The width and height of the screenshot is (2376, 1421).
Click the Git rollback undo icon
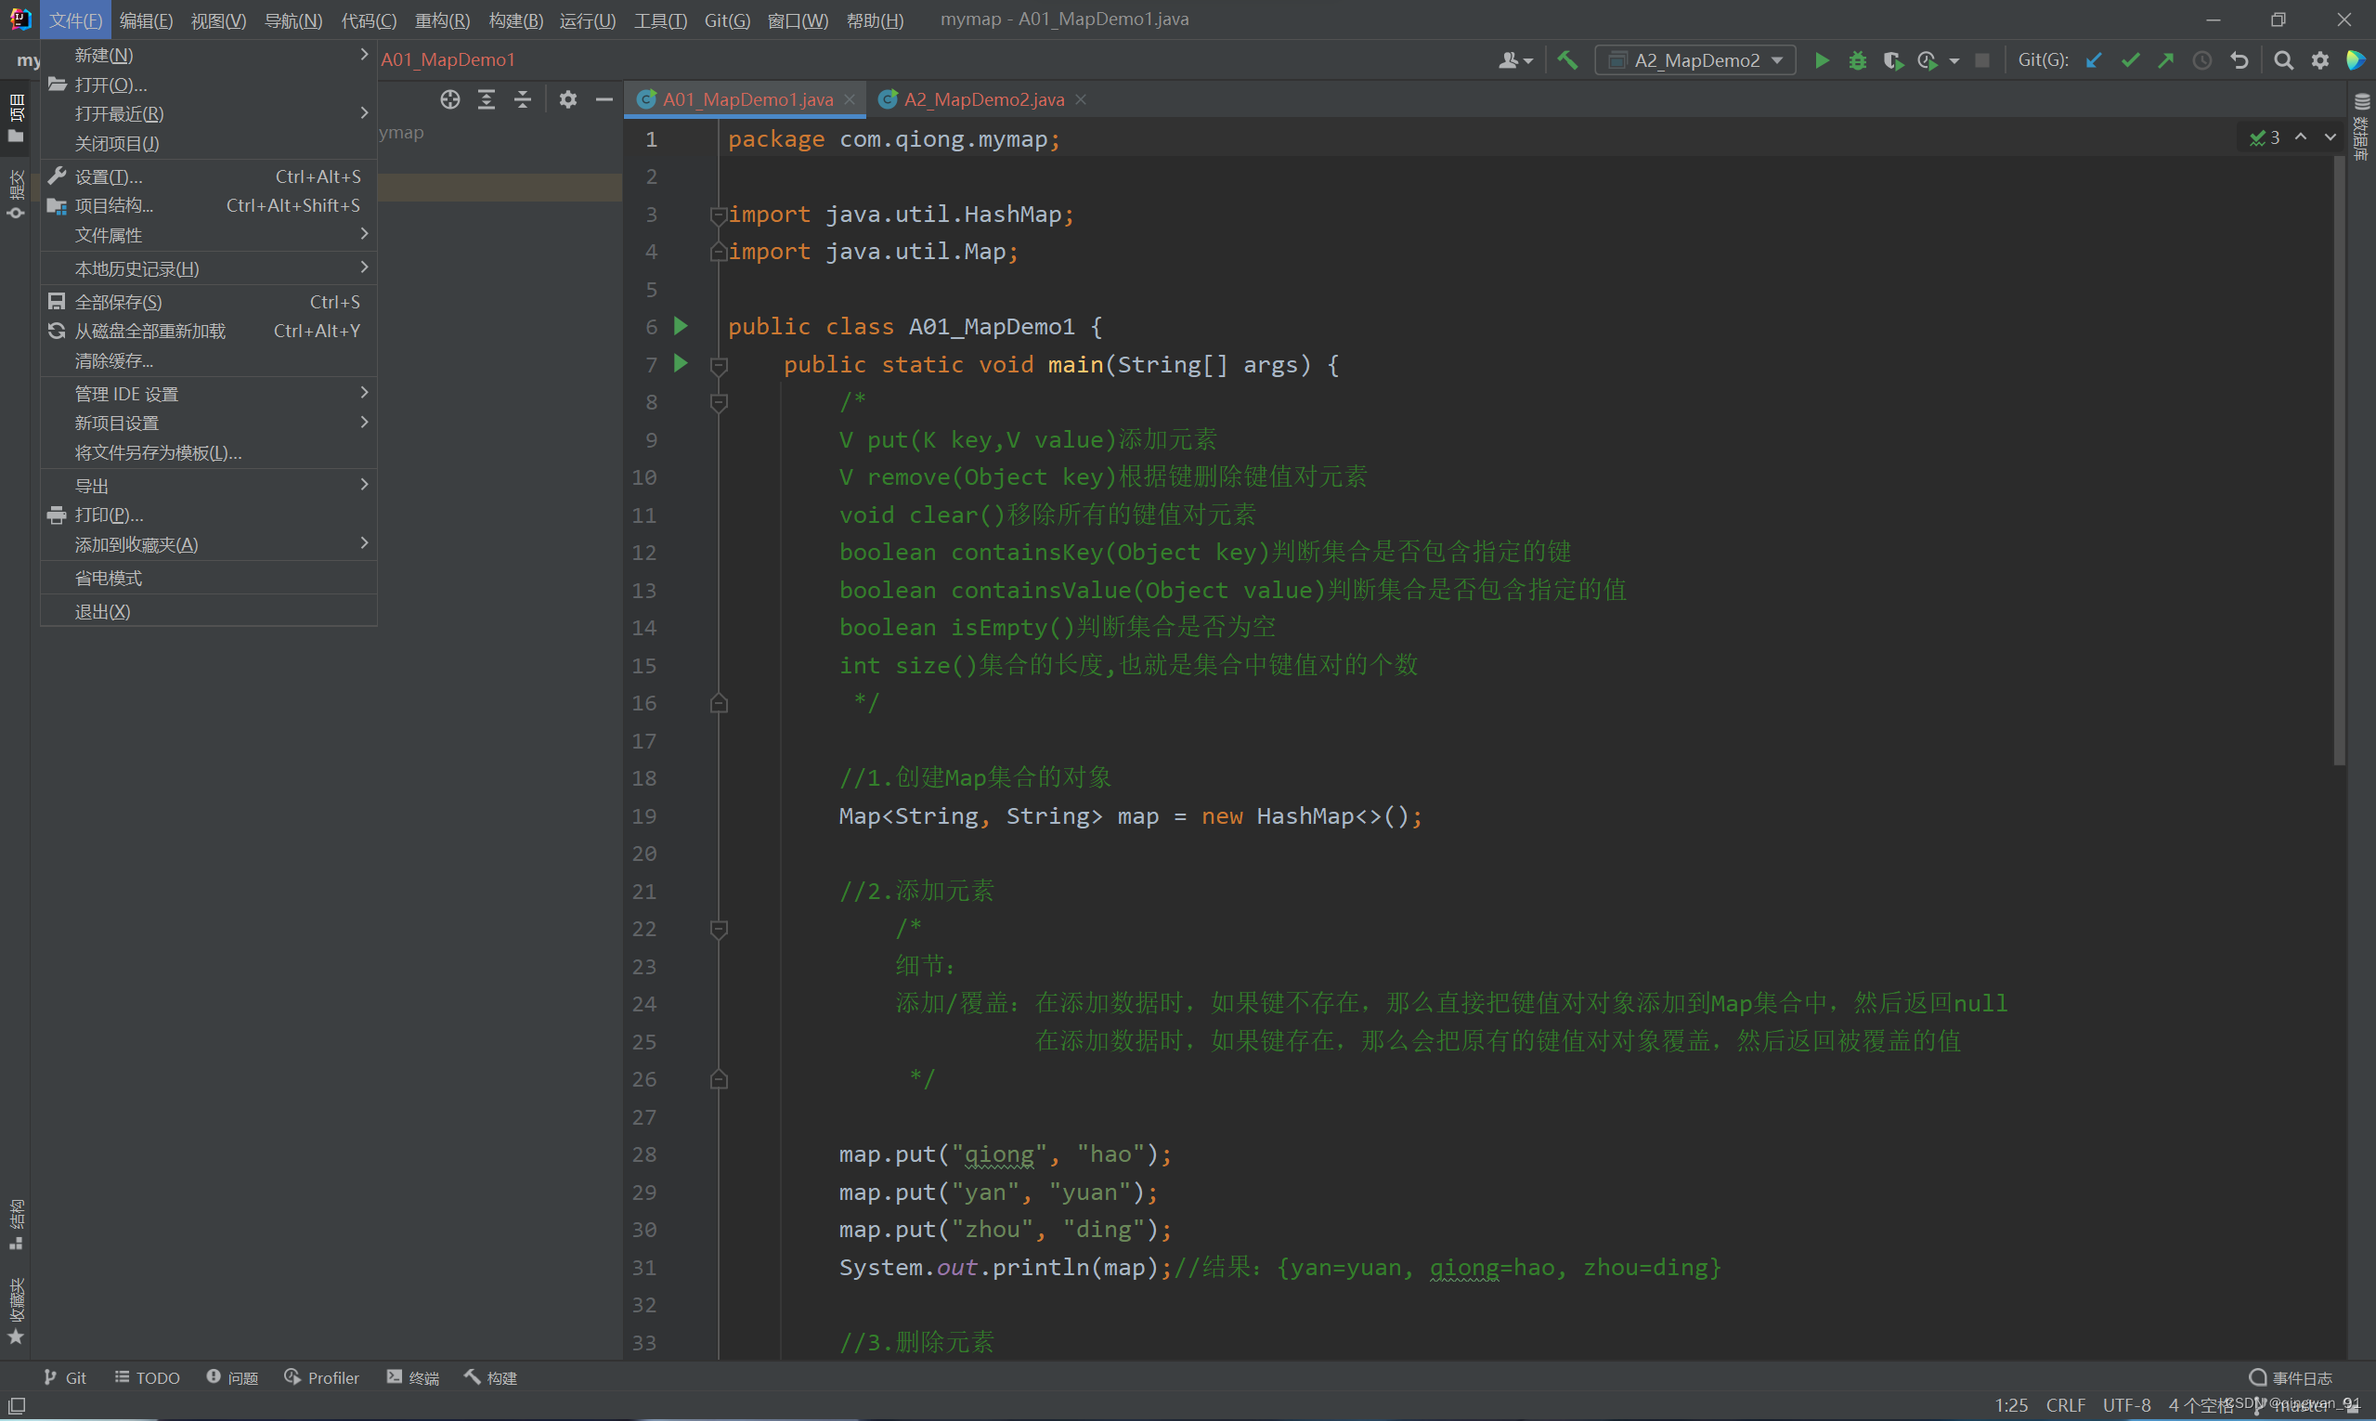pyautogui.click(x=2240, y=60)
